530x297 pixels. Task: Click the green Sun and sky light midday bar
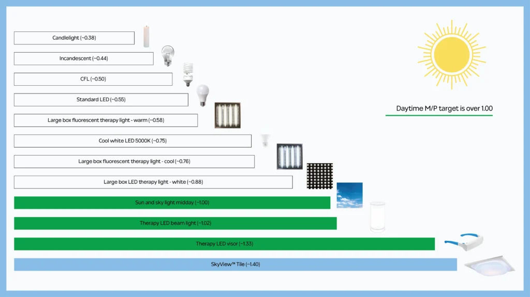[172, 202]
